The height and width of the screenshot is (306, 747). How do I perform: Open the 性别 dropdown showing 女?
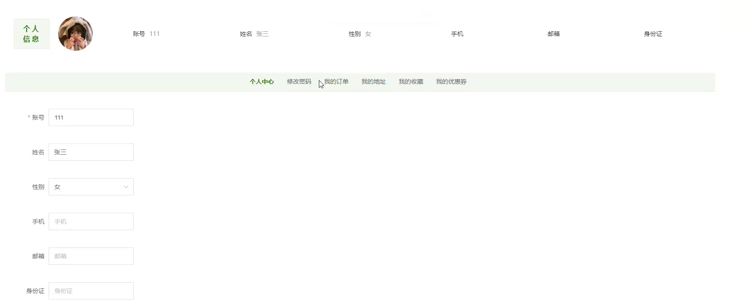coord(91,187)
